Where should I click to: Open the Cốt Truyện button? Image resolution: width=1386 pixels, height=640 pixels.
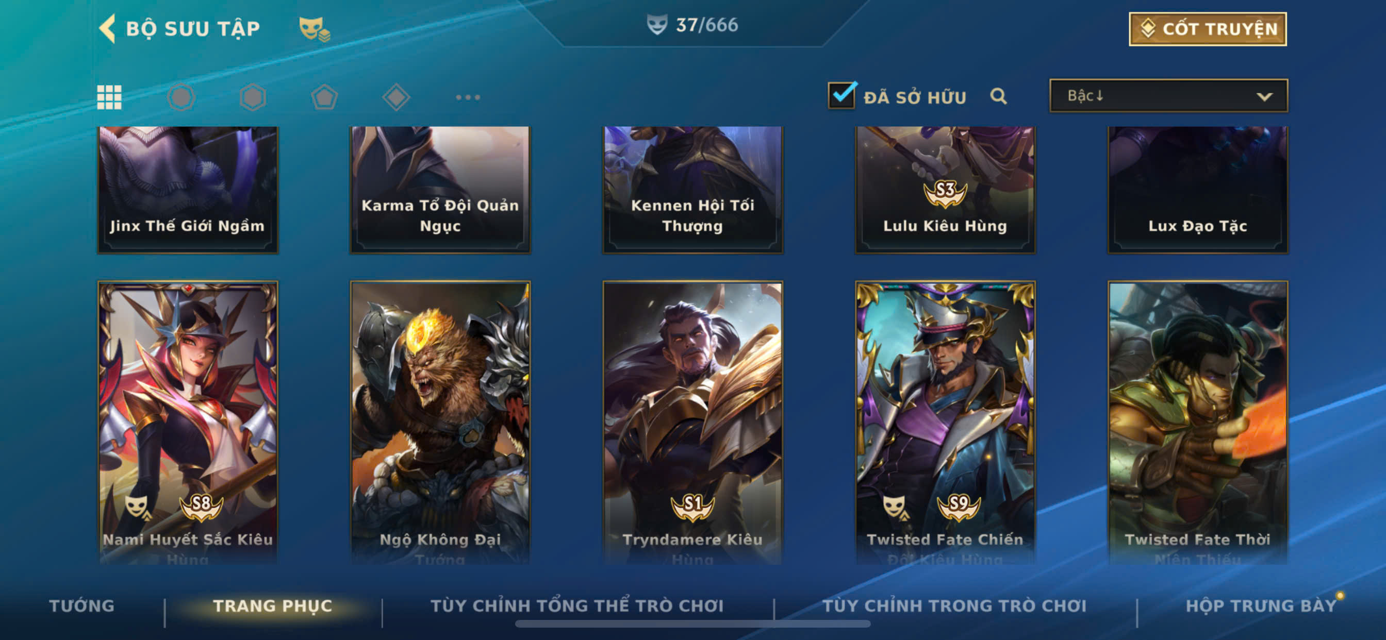coord(1208,29)
